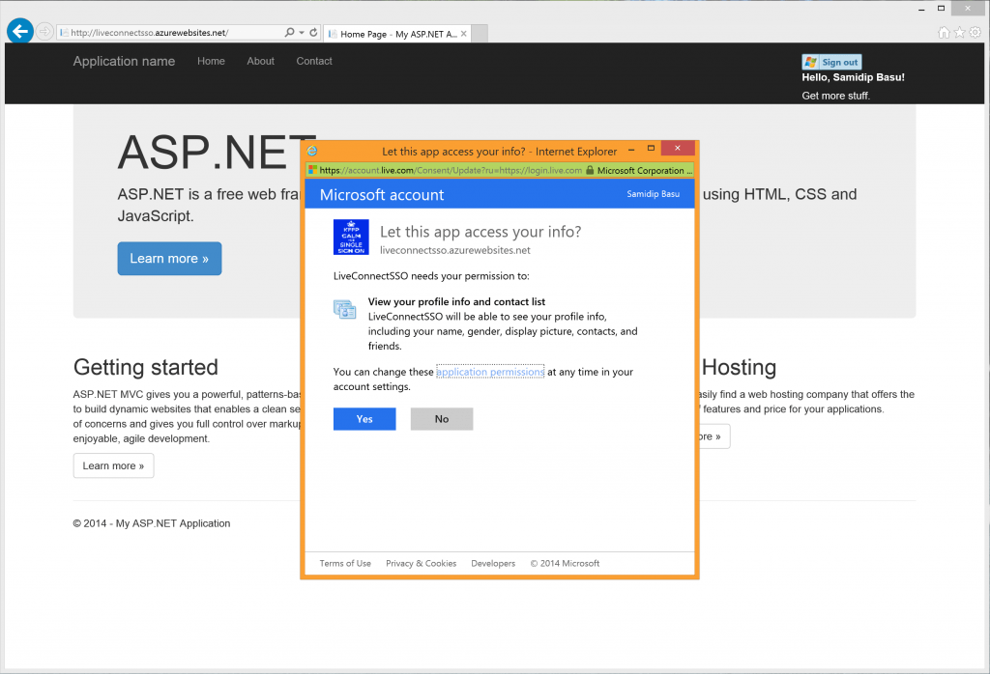The image size is (990, 674).
Task: Click Yes to grant app permission
Action: pos(364,419)
